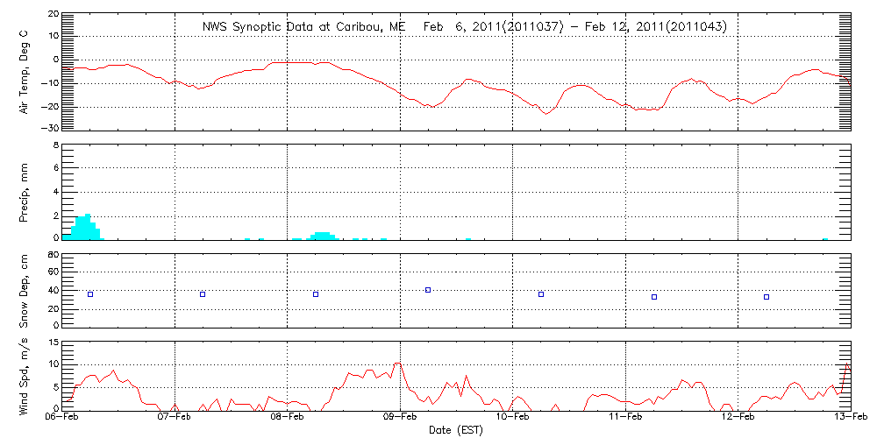The height and width of the screenshot is (438, 877).
Task: Click the 11-Feb date tick label
Action: [x=625, y=419]
